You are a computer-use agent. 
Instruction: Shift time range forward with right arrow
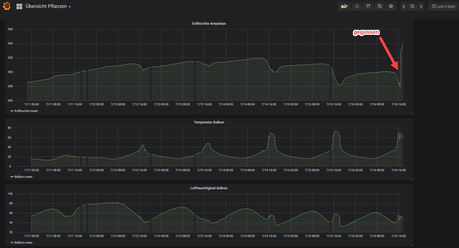coord(421,6)
